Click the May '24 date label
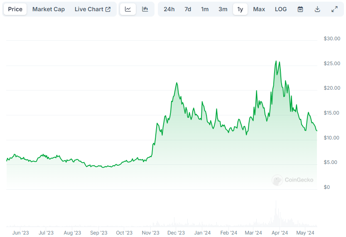Screen dimensions: 346x237 click(x=305, y=233)
